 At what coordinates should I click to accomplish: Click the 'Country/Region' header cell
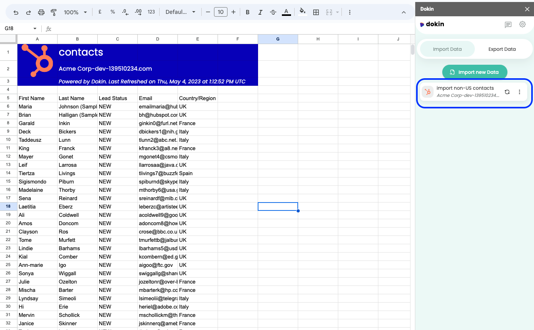point(198,98)
